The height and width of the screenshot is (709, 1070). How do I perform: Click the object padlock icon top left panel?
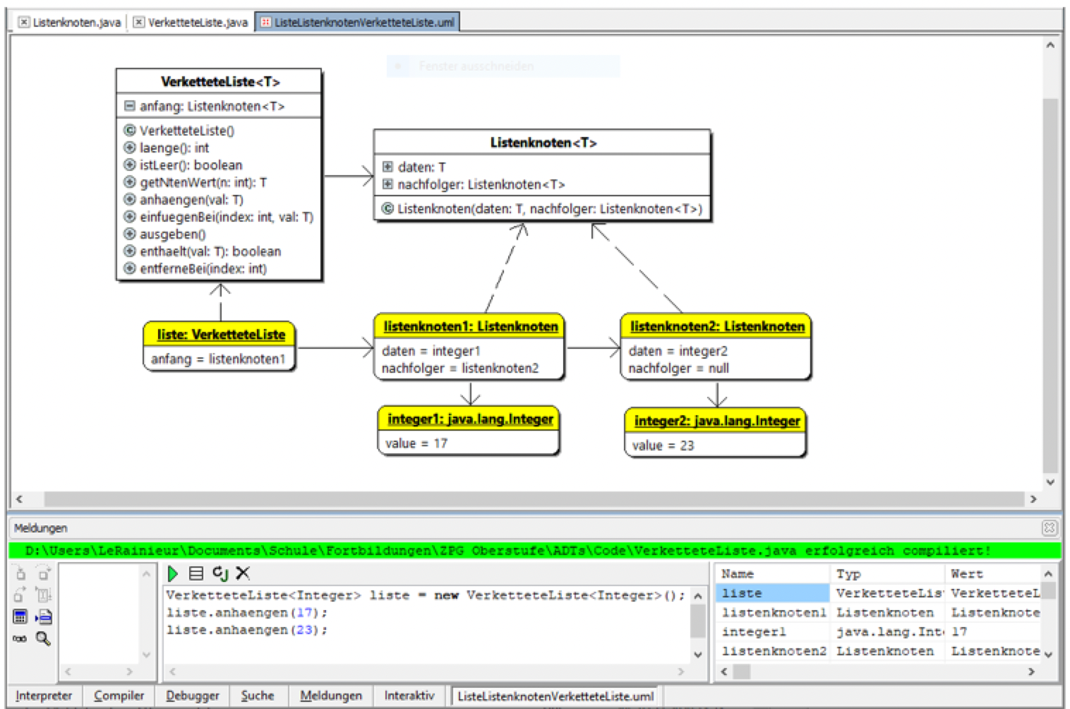(x=19, y=574)
